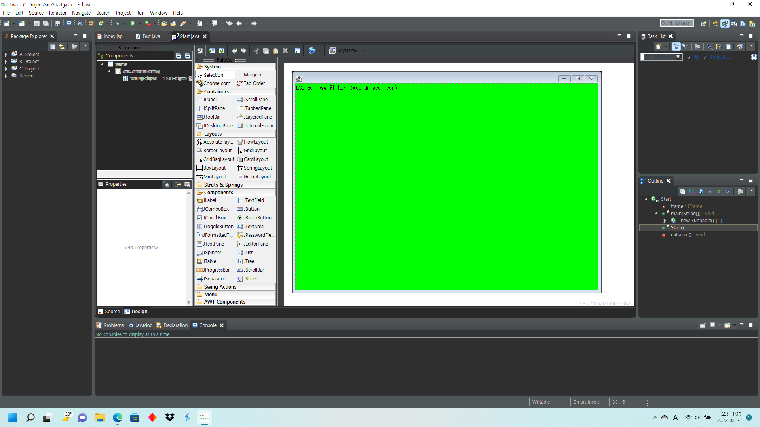Screen dimensions: 760x427
Task: Select the JRadioButton palette entry
Action: tap(257, 218)
